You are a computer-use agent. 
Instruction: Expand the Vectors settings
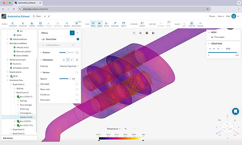(x=41, y=72)
